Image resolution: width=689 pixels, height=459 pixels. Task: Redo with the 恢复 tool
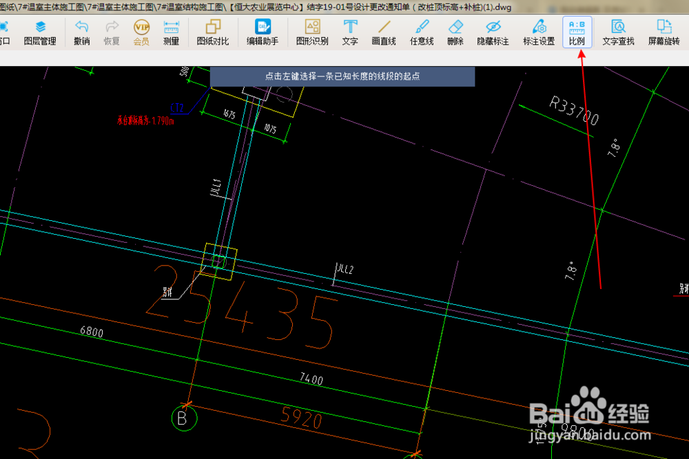tap(112, 33)
